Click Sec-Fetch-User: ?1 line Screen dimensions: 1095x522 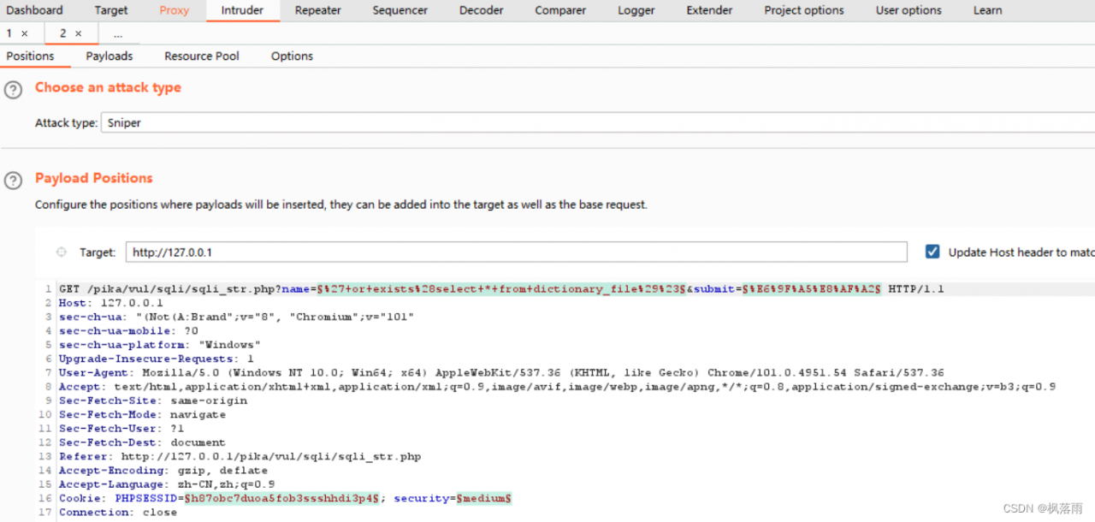coord(121,429)
